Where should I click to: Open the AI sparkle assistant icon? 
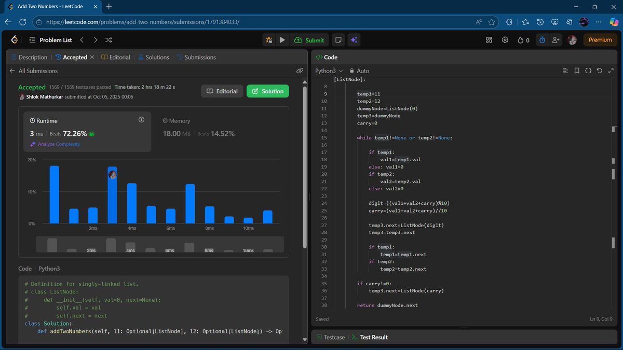[354, 40]
